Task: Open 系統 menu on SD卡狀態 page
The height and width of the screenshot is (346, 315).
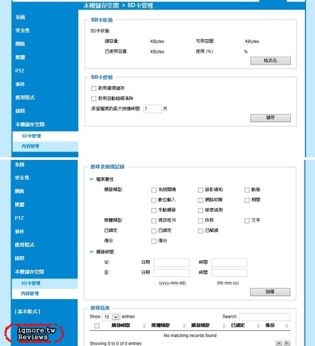Action: 20,17
